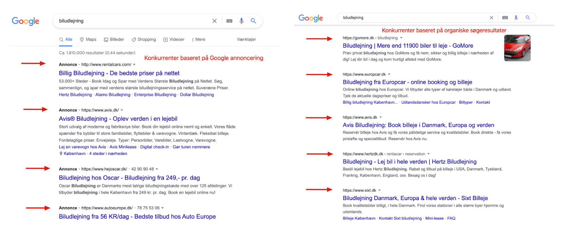Image resolution: width=564 pixels, height=248 pixels.
Task: Follow the Gør turen nemmere sitelink
Action: pos(191,147)
